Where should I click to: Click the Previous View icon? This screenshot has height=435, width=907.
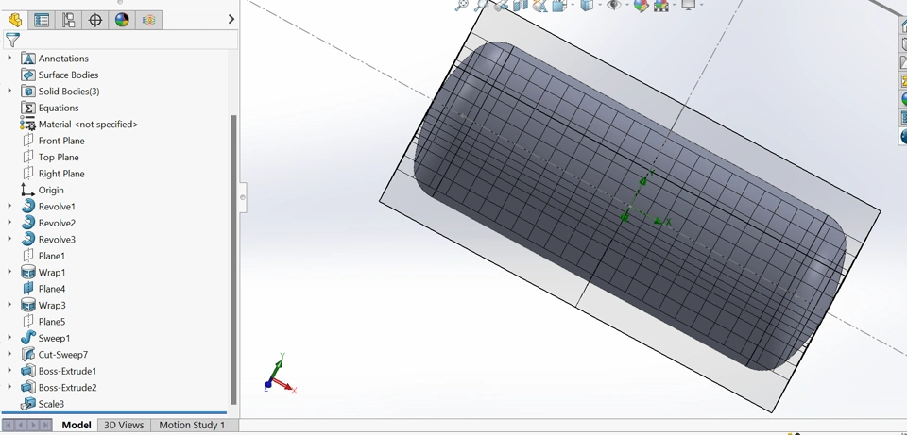point(501,6)
